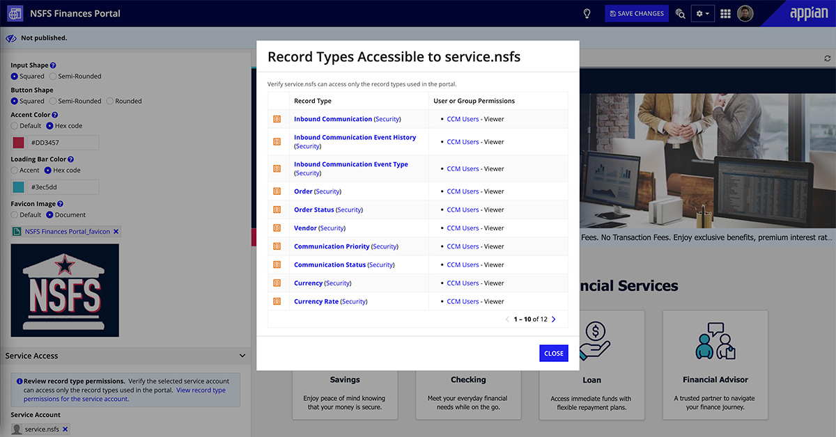Click the red #DD3457 accent color swatch
The image size is (836, 437).
point(19,143)
